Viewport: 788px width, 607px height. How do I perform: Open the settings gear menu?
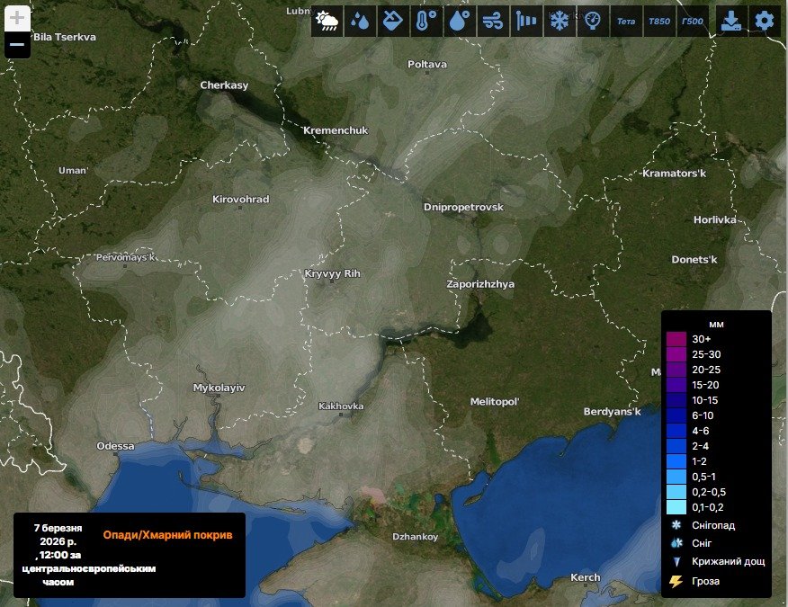765,20
